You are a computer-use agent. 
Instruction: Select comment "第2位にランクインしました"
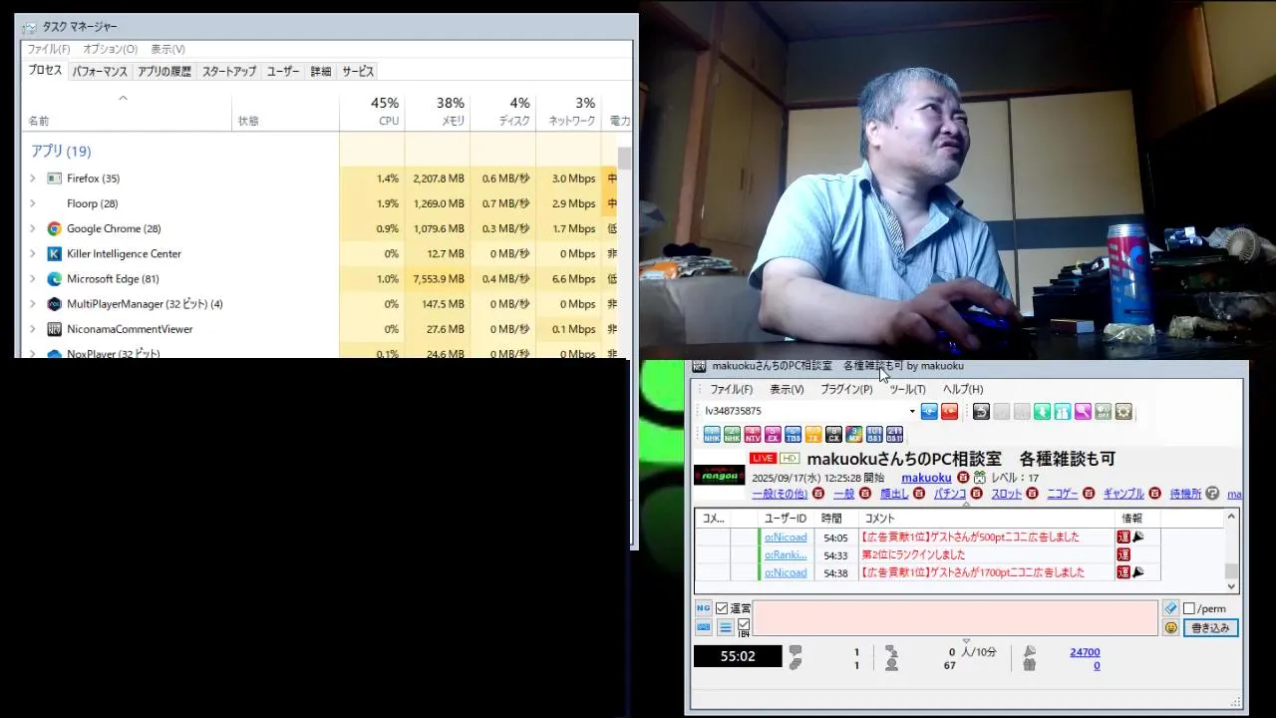913,555
